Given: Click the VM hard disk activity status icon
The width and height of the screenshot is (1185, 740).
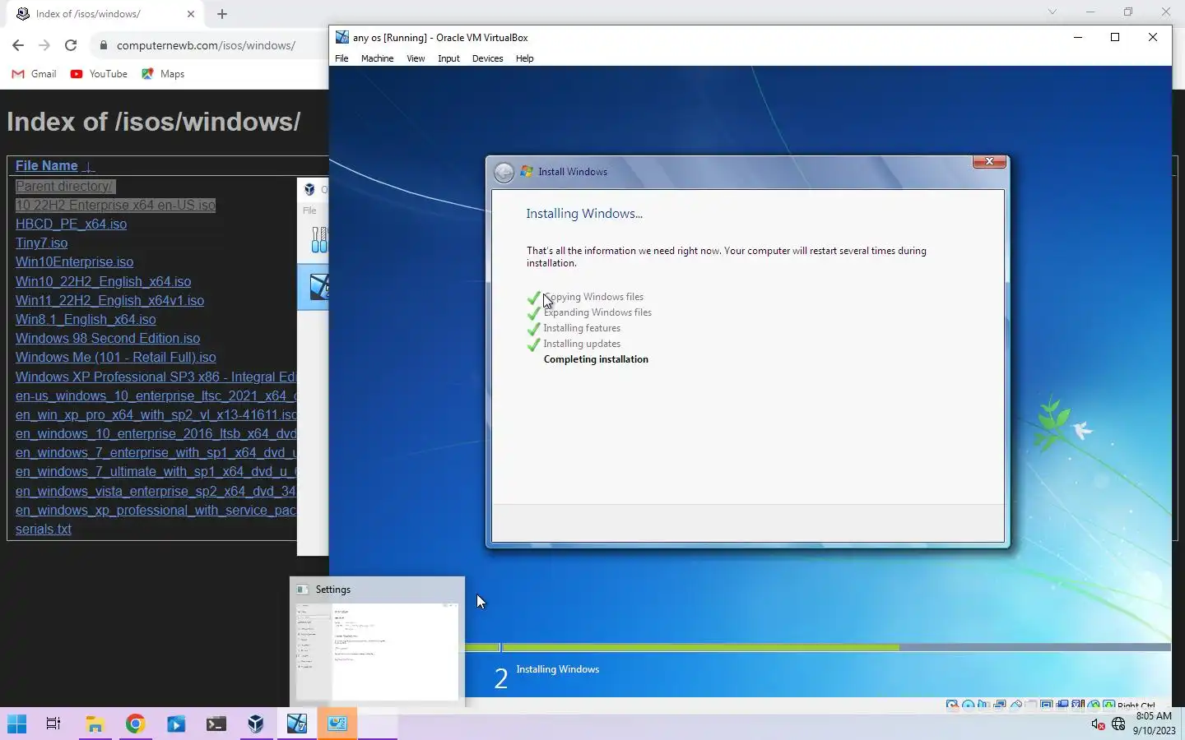Looking at the screenshot, I should pyautogui.click(x=952, y=705).
